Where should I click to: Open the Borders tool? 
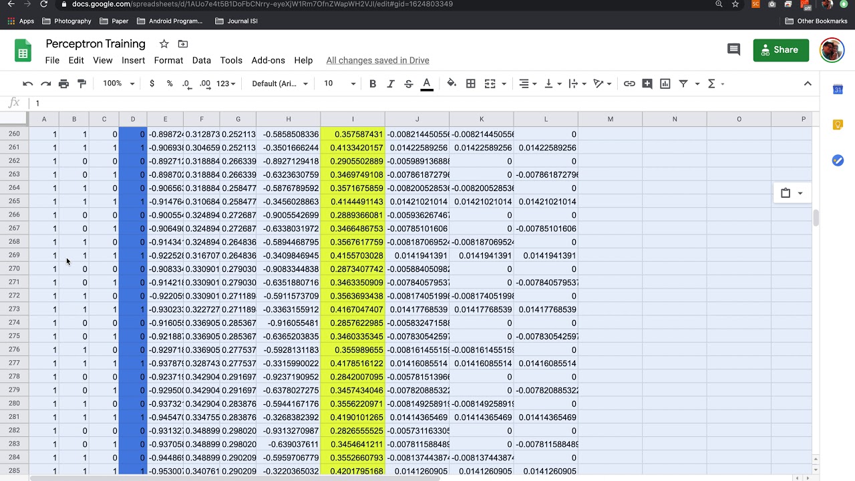point(471,84)
